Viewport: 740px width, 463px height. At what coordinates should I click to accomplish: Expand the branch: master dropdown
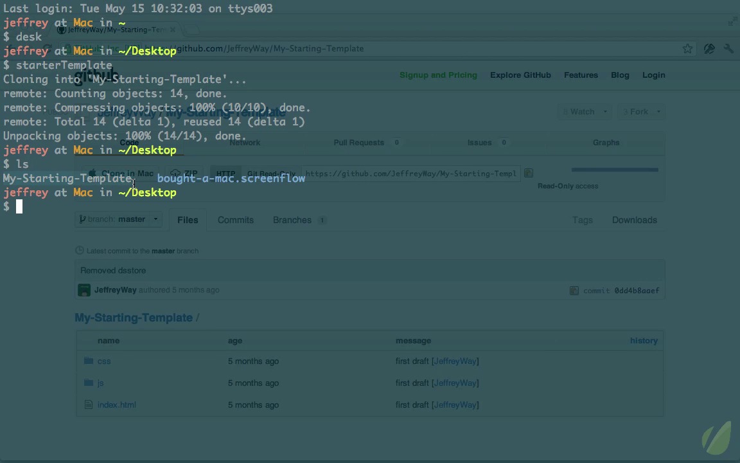click(x=118, y=219)
